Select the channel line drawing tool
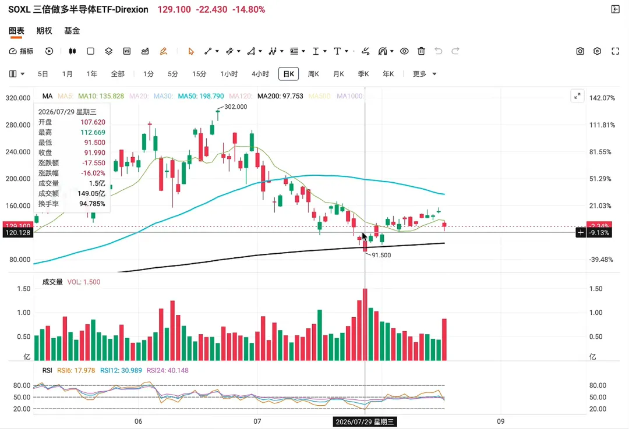This screenshot has height=429, width=629. pos(229,51)
